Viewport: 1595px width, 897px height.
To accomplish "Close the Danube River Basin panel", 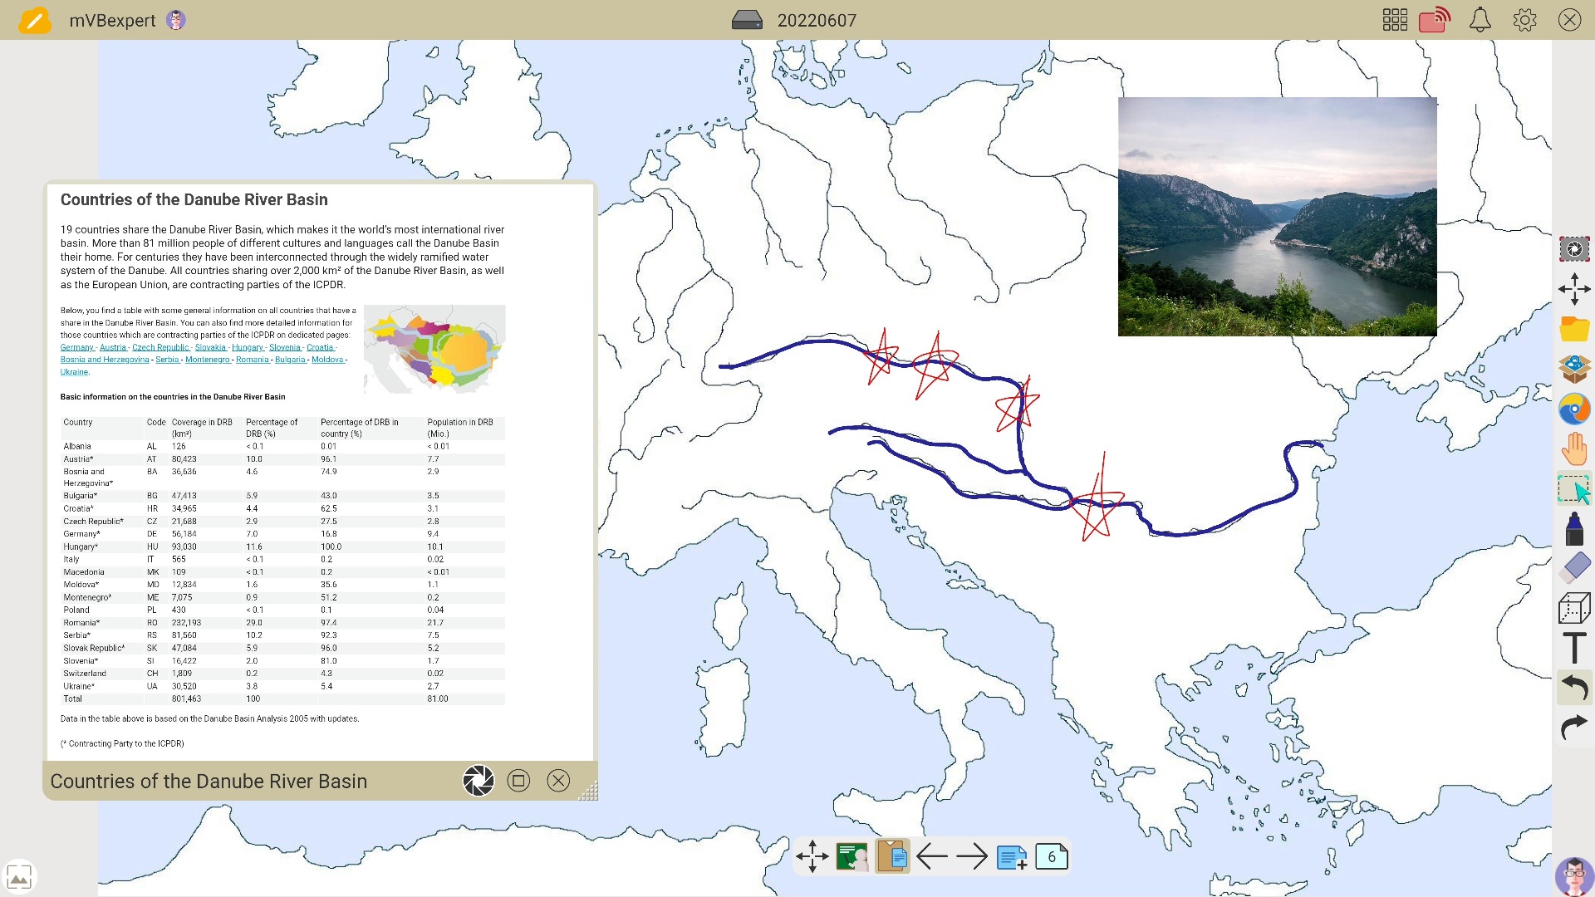I will tap(558, 781).
